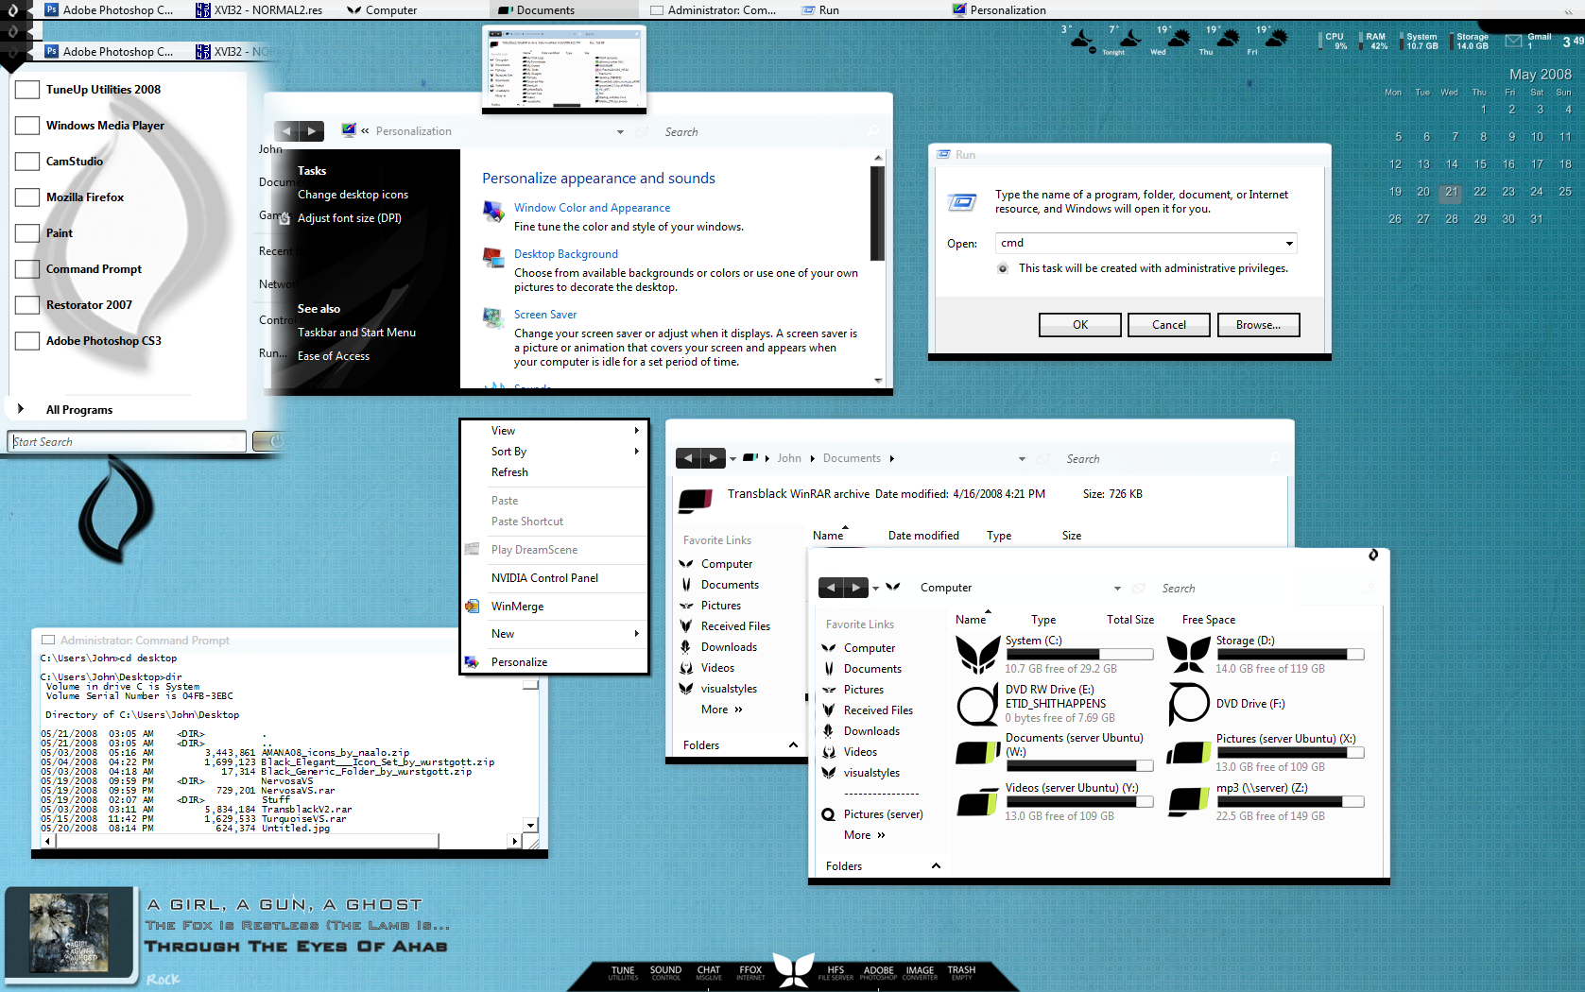The image size is (1585, 992).
Task: Select Personalize in the context menu
Action: coord(554,662)
